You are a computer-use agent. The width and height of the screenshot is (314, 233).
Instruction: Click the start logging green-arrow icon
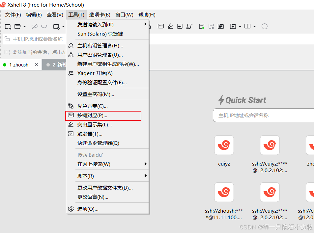pyautogui.click(x=202, y=26)
